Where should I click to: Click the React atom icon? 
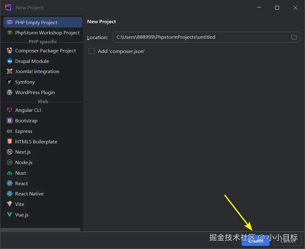click(10, 183)
